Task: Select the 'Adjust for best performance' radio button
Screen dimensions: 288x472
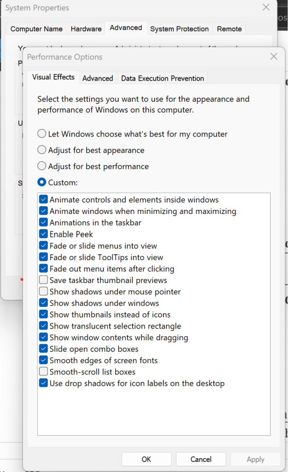Action: (x=41, y=166)
